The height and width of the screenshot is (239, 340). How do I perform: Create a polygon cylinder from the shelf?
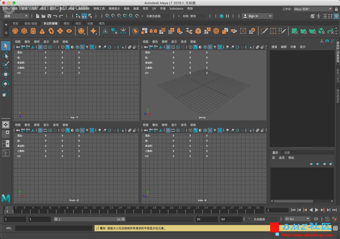pos(33,31)
